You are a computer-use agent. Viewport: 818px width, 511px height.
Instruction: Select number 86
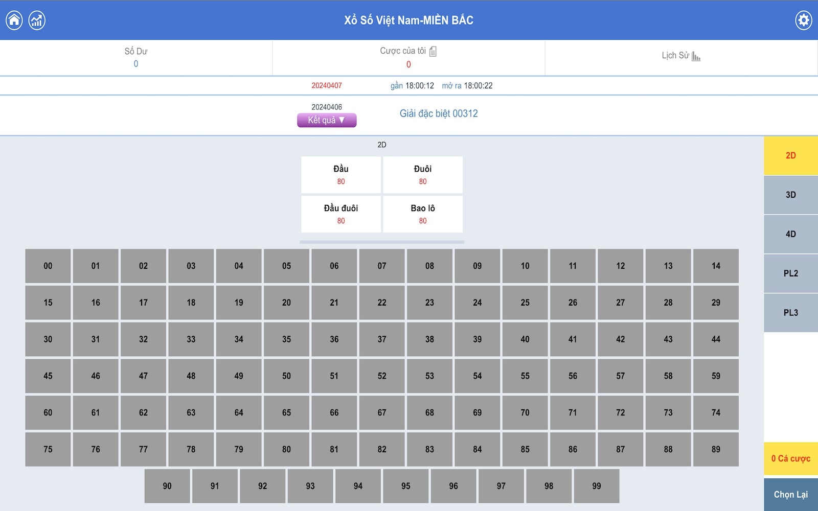[x=573, y=450]
